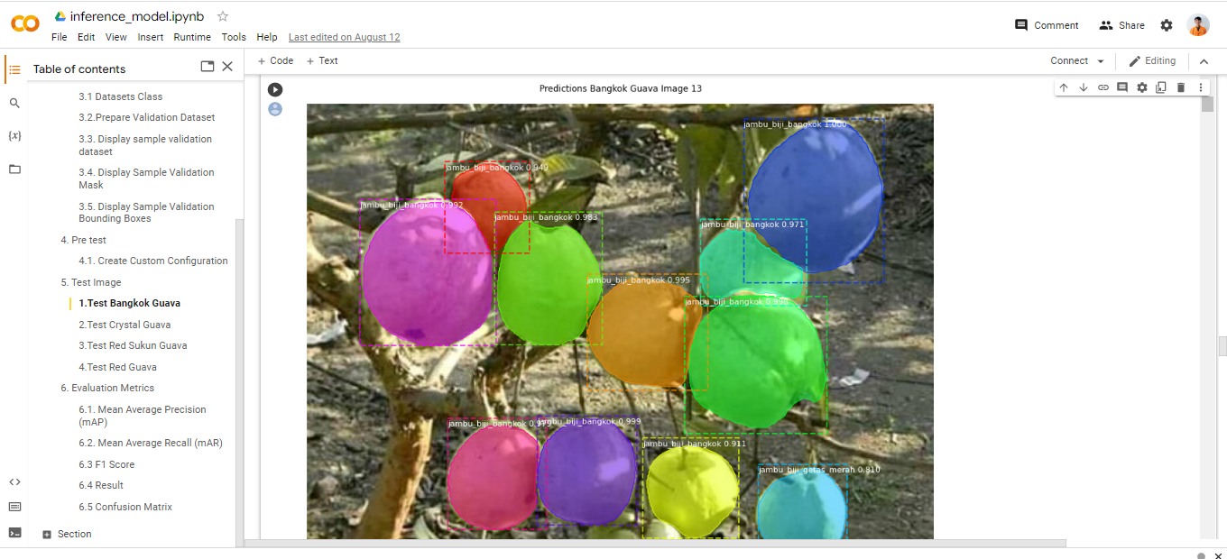Add a new Code cell
Screen dimensions: 1227x559
[275, 61]
